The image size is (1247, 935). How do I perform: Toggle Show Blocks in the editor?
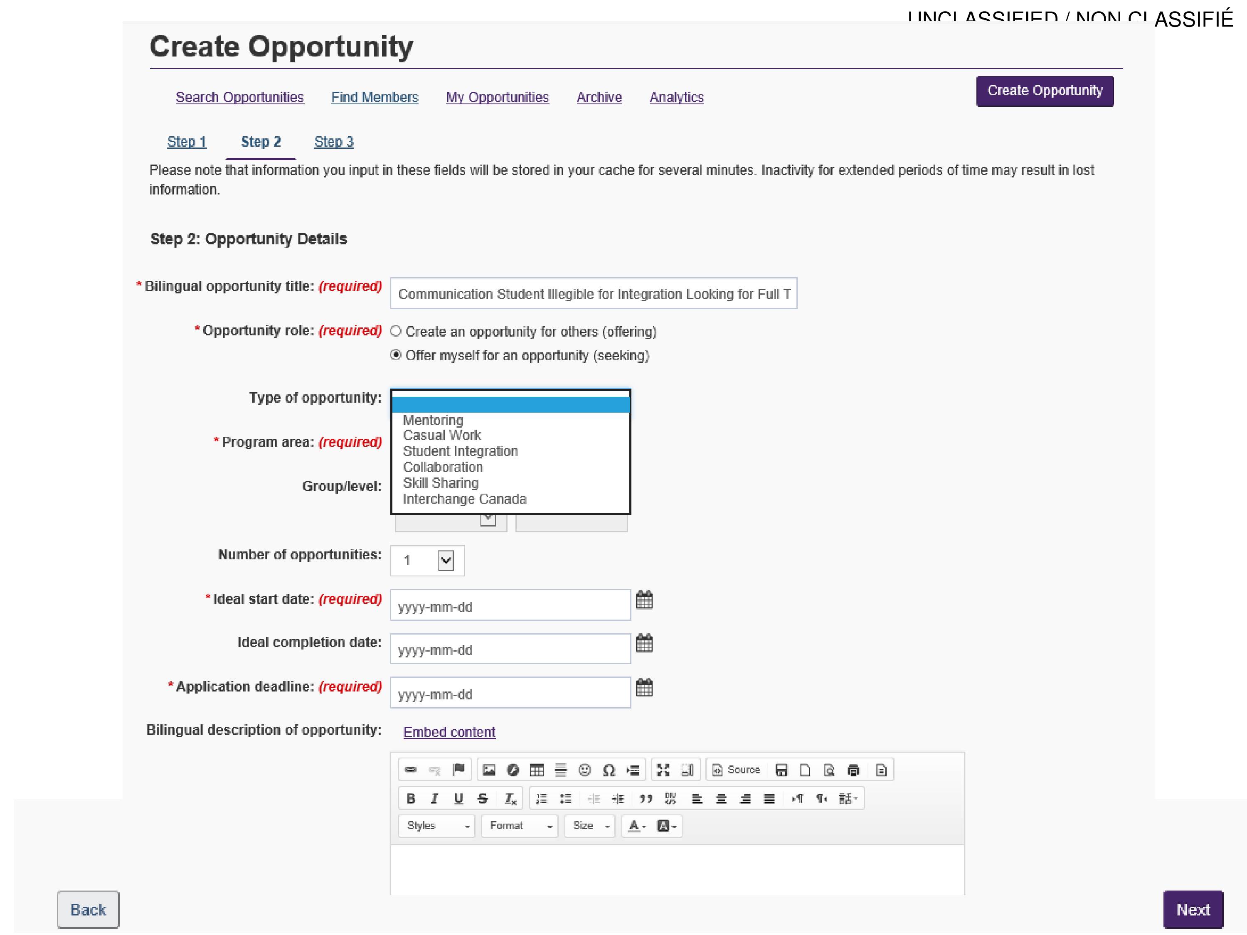[687, 770]
